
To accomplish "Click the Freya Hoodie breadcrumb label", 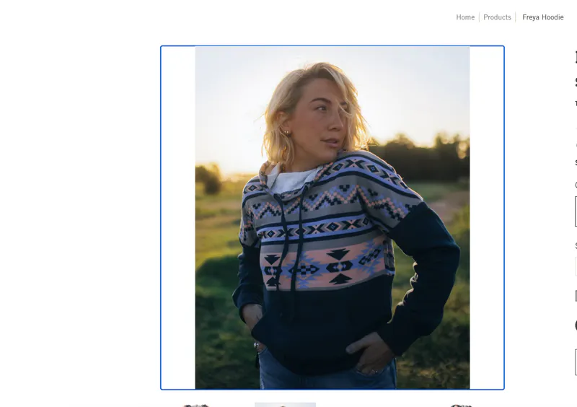I will [x=543, y=17].
